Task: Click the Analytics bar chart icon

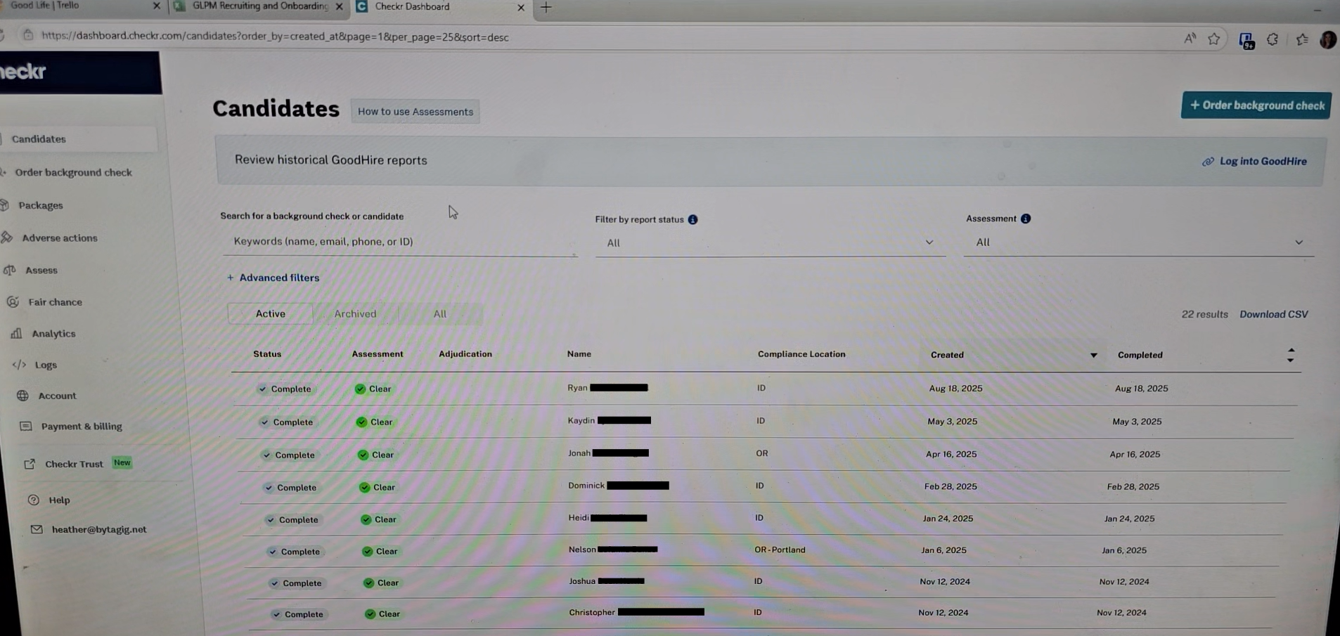Action: pos(16,333)
